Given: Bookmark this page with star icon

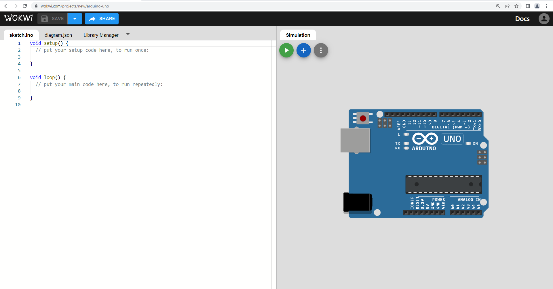Looking at the screenshot, I should point(516,6).
